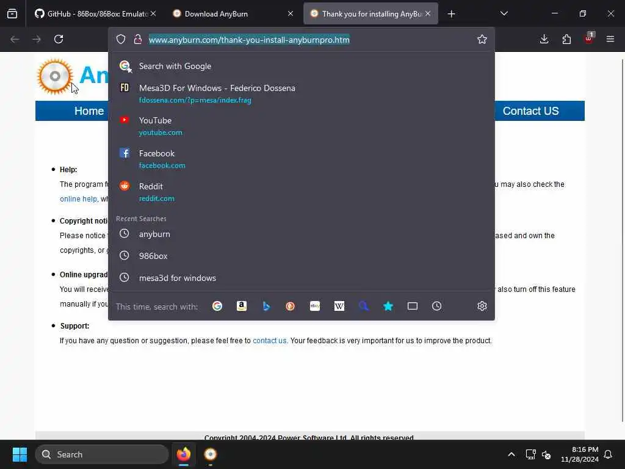Click the AnyBurn disc logo
This screenshot has height=469, width=625.
55,76
